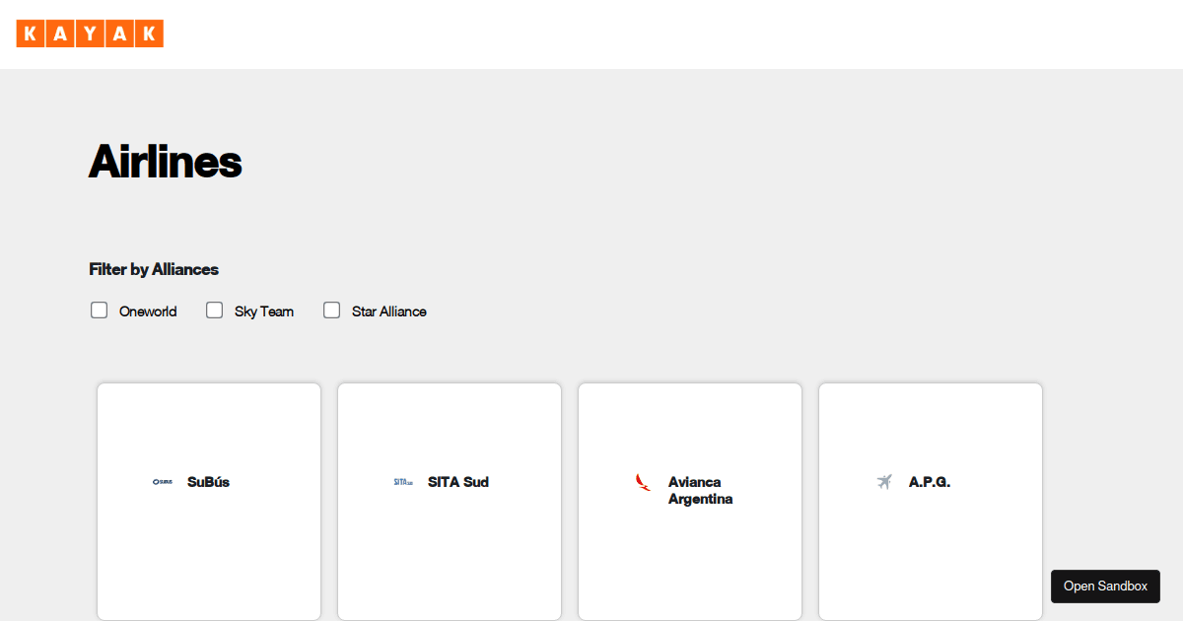Image resolution: width=1183 pixels, height=621 pixels.
Task: Tick the Sky Team filter checkbox
Action: coord(214,310)
